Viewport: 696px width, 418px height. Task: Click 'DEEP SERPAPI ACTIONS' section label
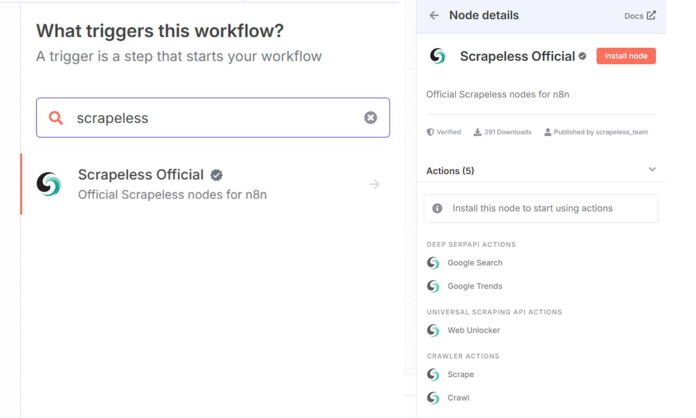click(471, 245)
